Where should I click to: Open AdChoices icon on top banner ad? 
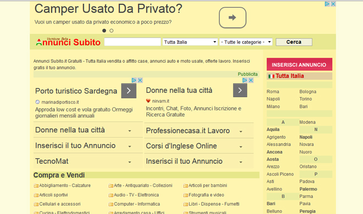[327, 4]
